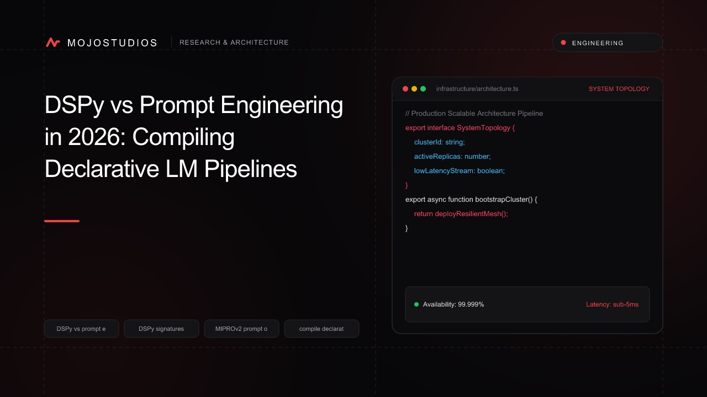Choose the "MIPROv2 prompt o" tag

point(241,329)
